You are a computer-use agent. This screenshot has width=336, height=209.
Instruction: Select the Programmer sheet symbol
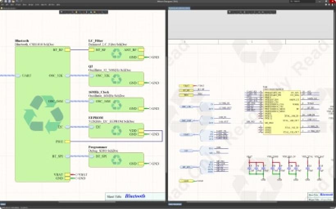(x=116, y=160)
